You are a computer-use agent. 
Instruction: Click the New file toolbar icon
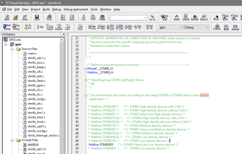point(7,18)
